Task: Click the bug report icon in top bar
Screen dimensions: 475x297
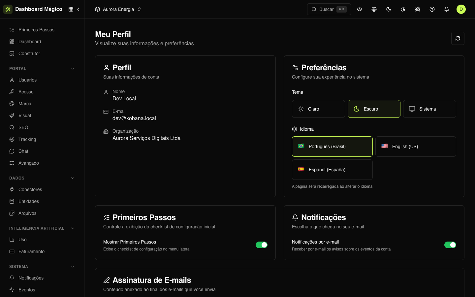Action: [x=418, y=9]
